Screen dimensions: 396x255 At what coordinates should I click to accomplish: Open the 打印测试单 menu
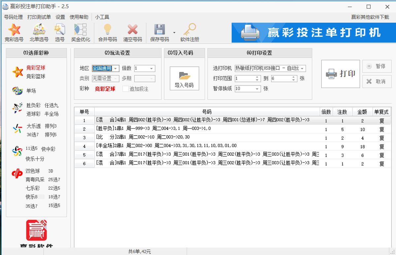(39, 17)
